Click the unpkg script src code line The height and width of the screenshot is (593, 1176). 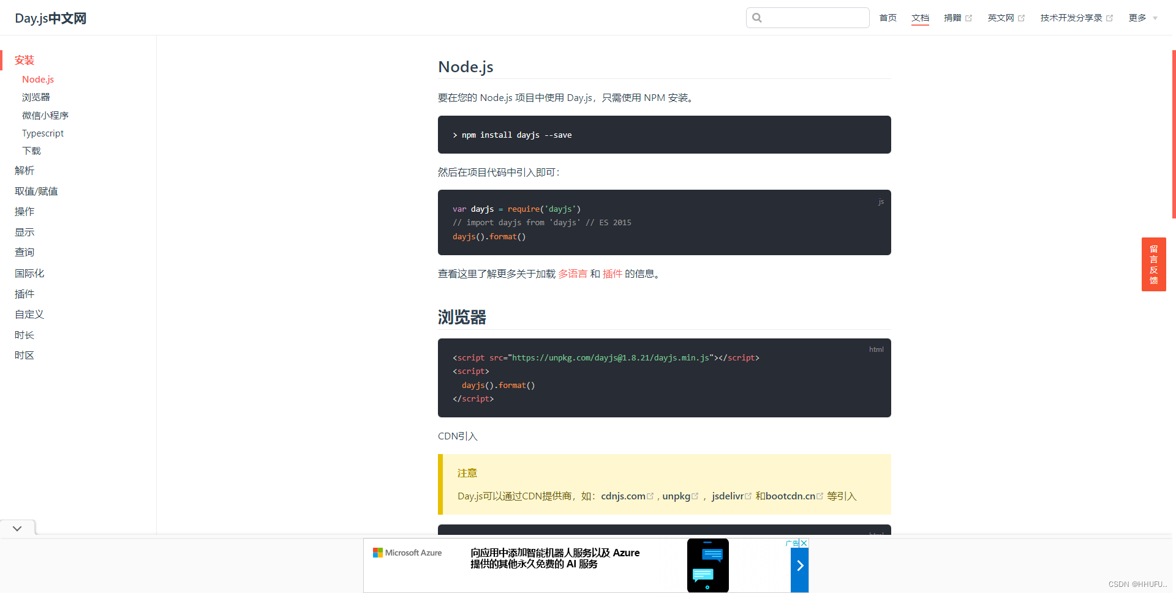pos(606,357)
